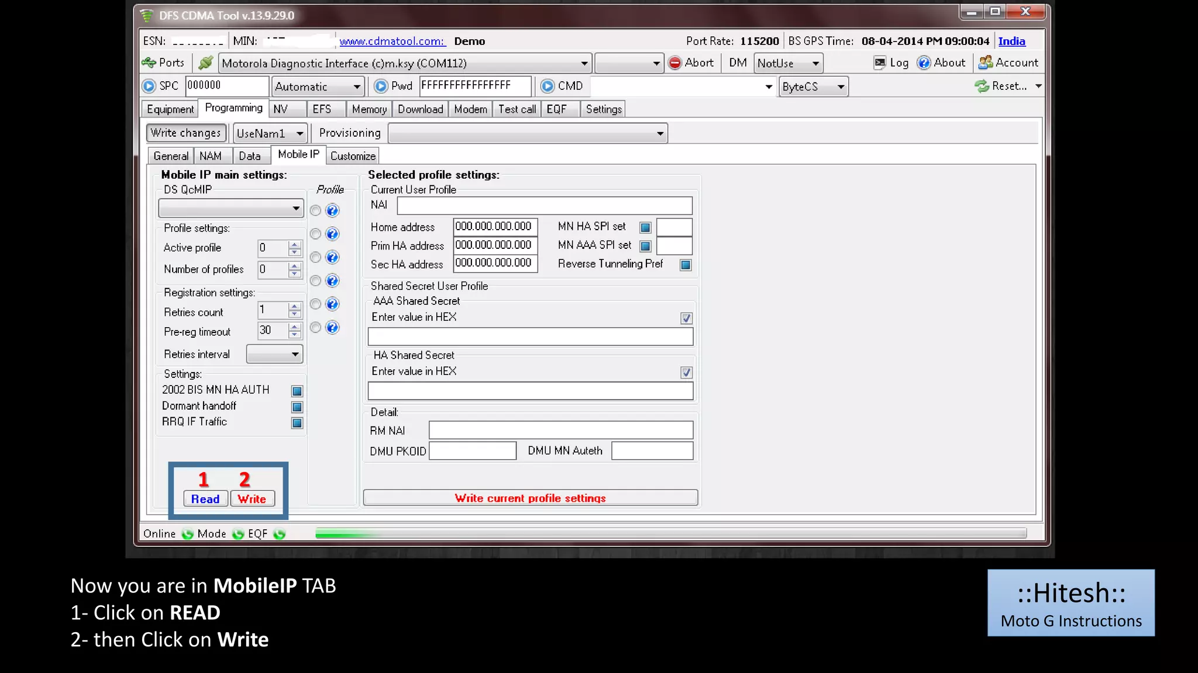Image resolution: width=1198 pixels, height=673 pixels.
Task: Select the first Profile radio button
Action: pos(315,210)
